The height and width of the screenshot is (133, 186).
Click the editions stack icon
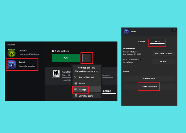click(53, 51)
